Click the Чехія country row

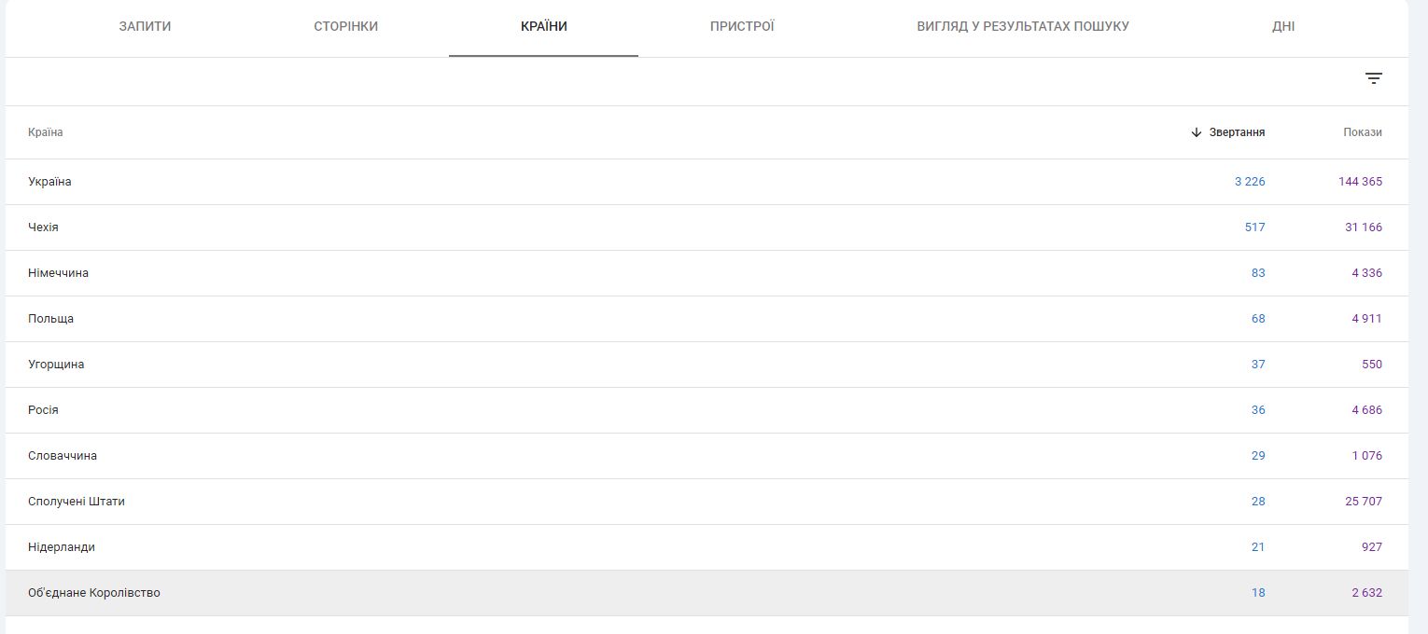pos(43,227)
